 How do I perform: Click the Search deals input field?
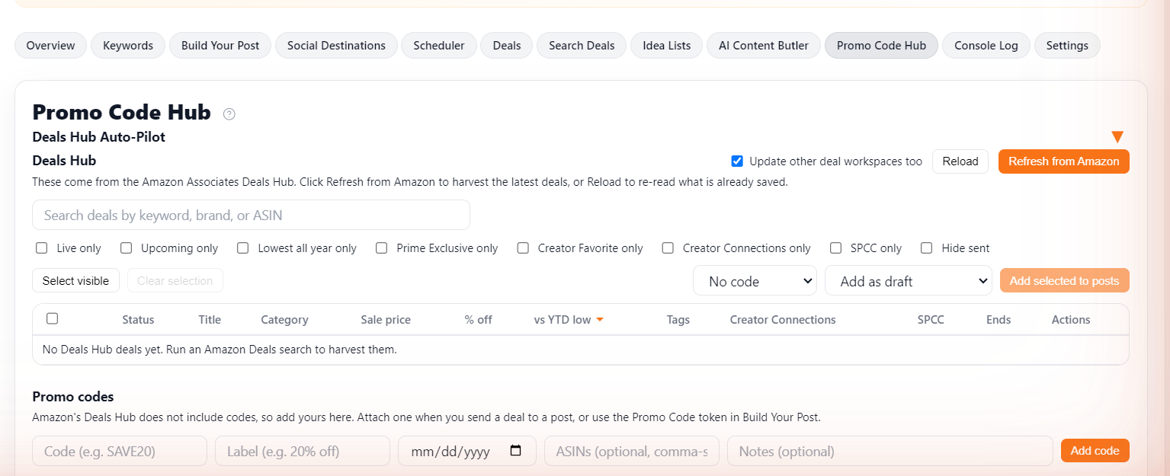251,215
